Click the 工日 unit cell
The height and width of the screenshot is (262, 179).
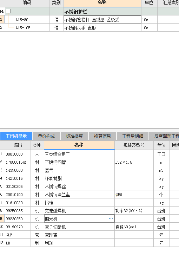[161, 154]
